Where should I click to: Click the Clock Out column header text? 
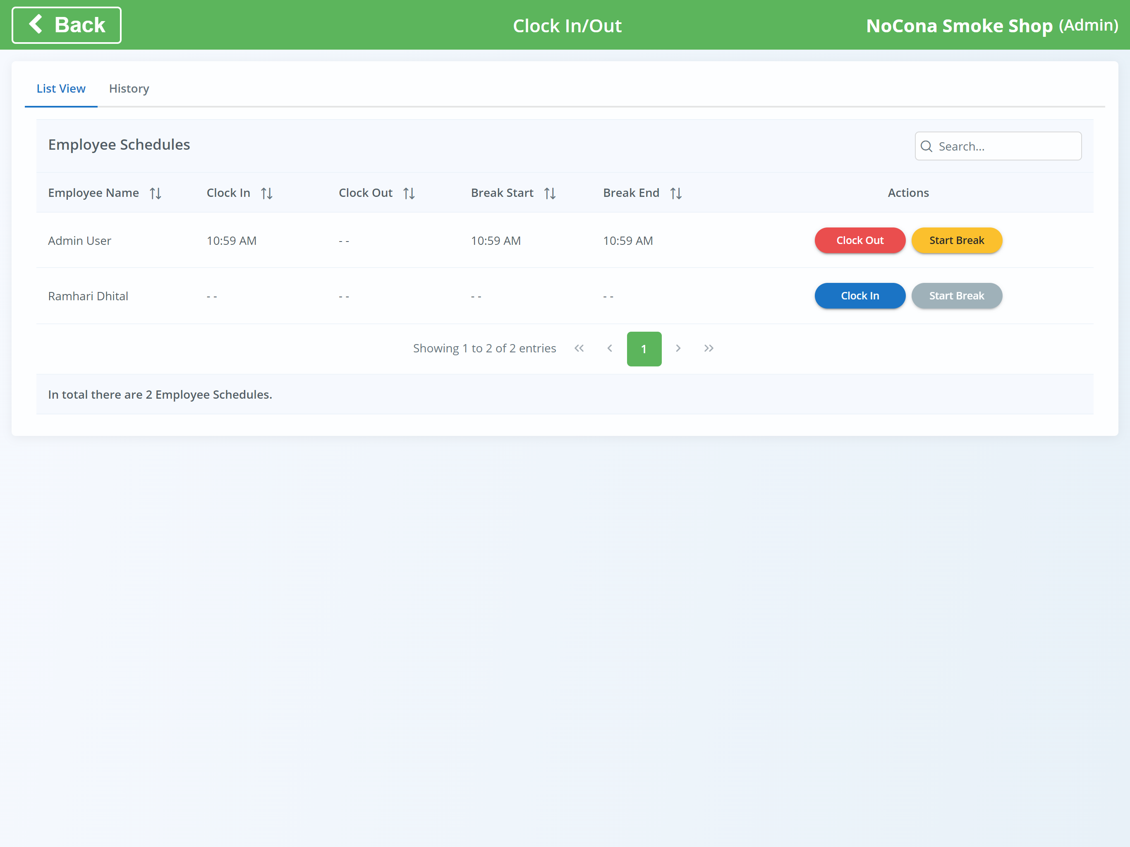(365, 193)
